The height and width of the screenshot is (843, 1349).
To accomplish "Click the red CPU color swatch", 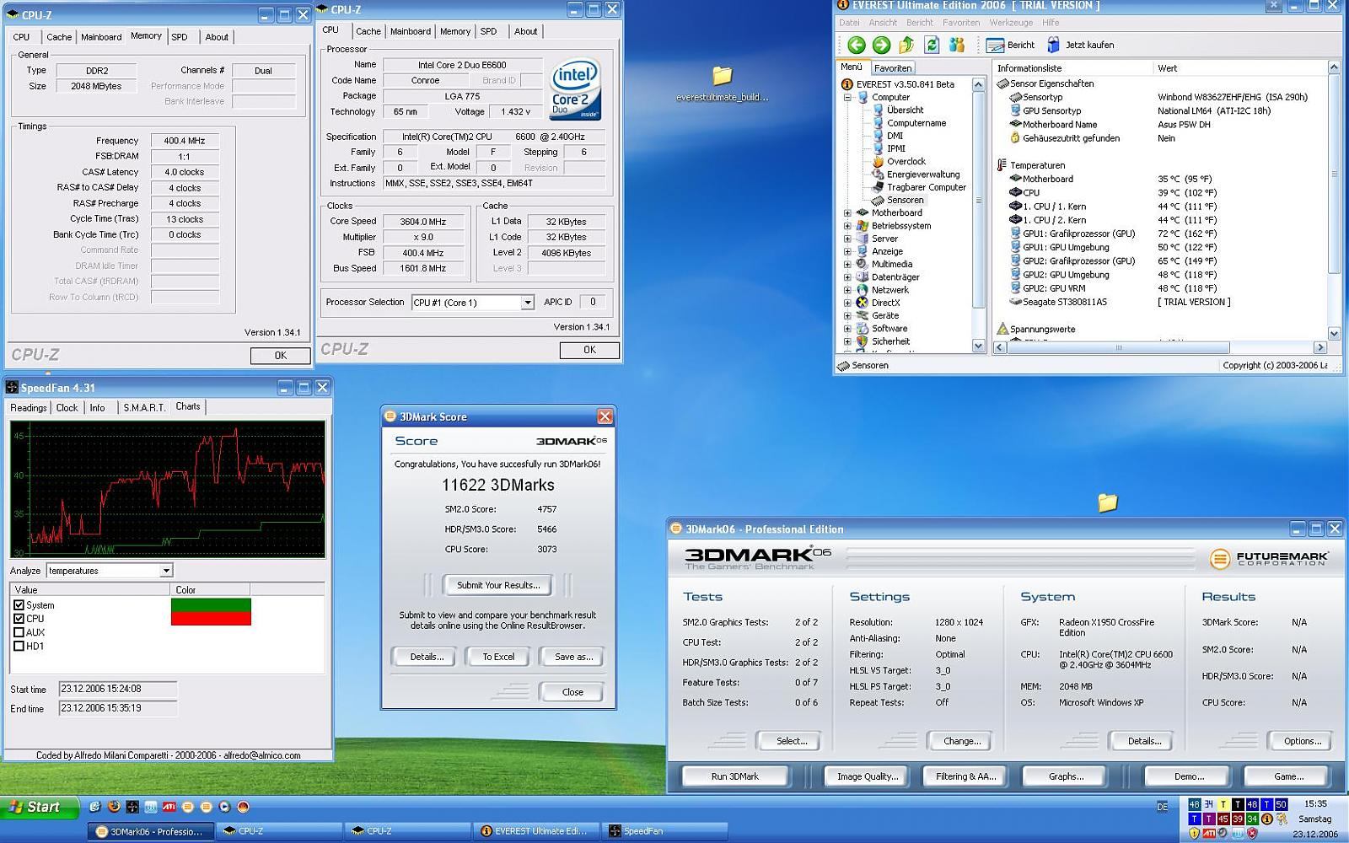I will [x=211, y=619].
